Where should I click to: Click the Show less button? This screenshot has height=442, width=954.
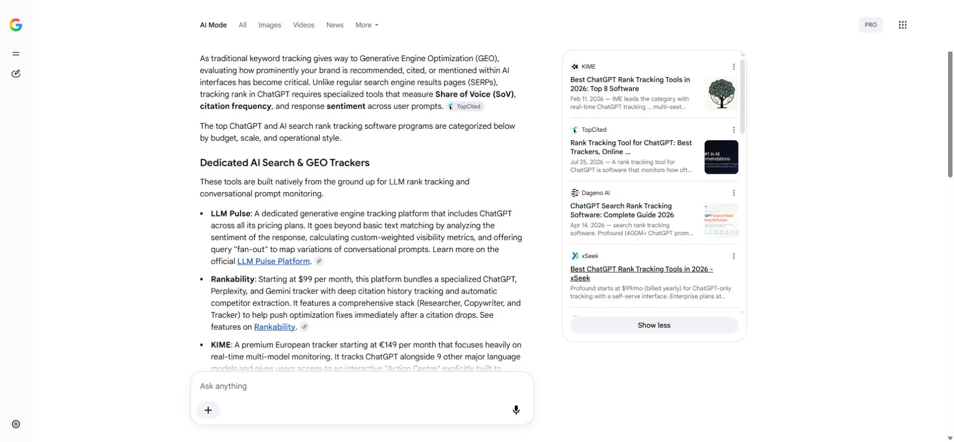[654, 325]
